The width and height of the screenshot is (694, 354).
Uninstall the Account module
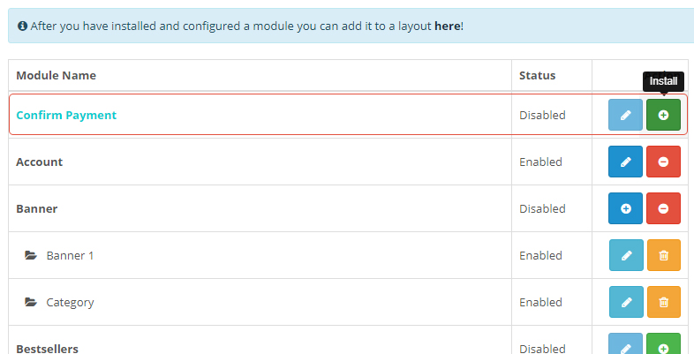pyautogui.click(x=663, y=162)
